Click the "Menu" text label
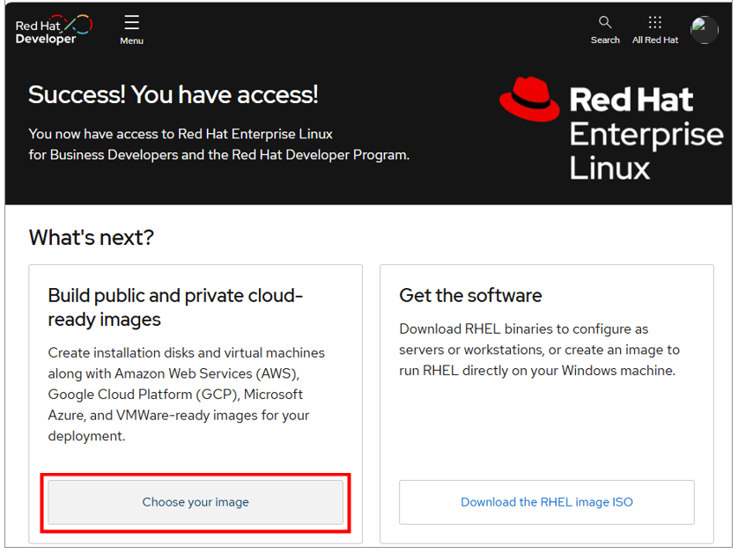 pyautogui.click(x=131, y=41)
